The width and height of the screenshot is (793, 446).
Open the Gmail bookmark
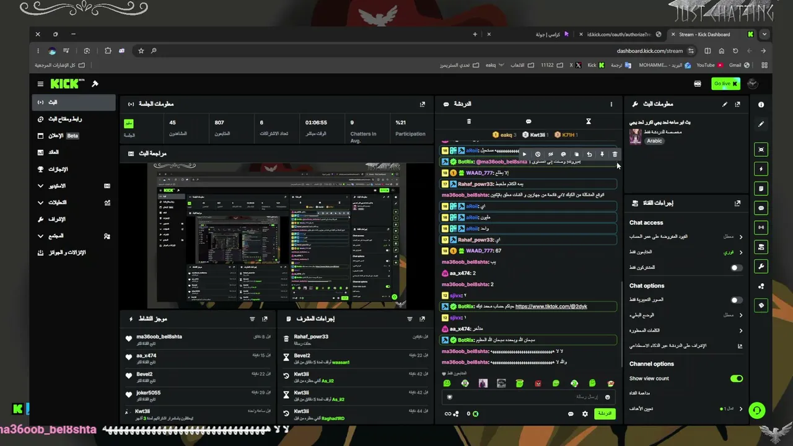coord(739,65)
